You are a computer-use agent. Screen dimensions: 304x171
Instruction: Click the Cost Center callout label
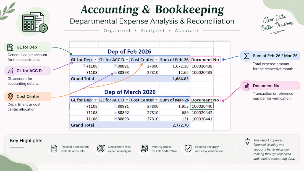pyautogui.click(x=28, y=97)
